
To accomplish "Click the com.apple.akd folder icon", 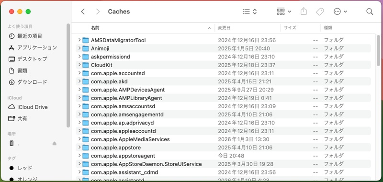I will click(86, 81).
